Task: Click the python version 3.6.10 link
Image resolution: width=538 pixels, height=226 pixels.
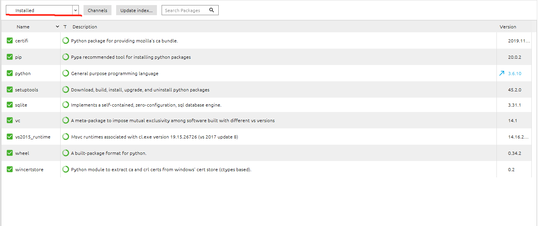Action: (515, 74)
